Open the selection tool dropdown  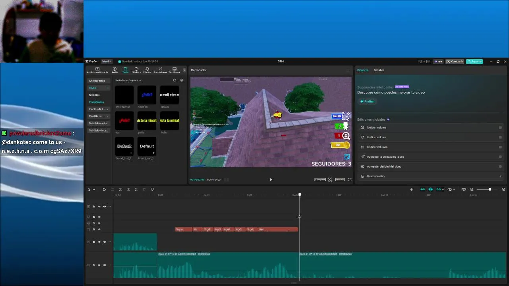coord(94,189)
